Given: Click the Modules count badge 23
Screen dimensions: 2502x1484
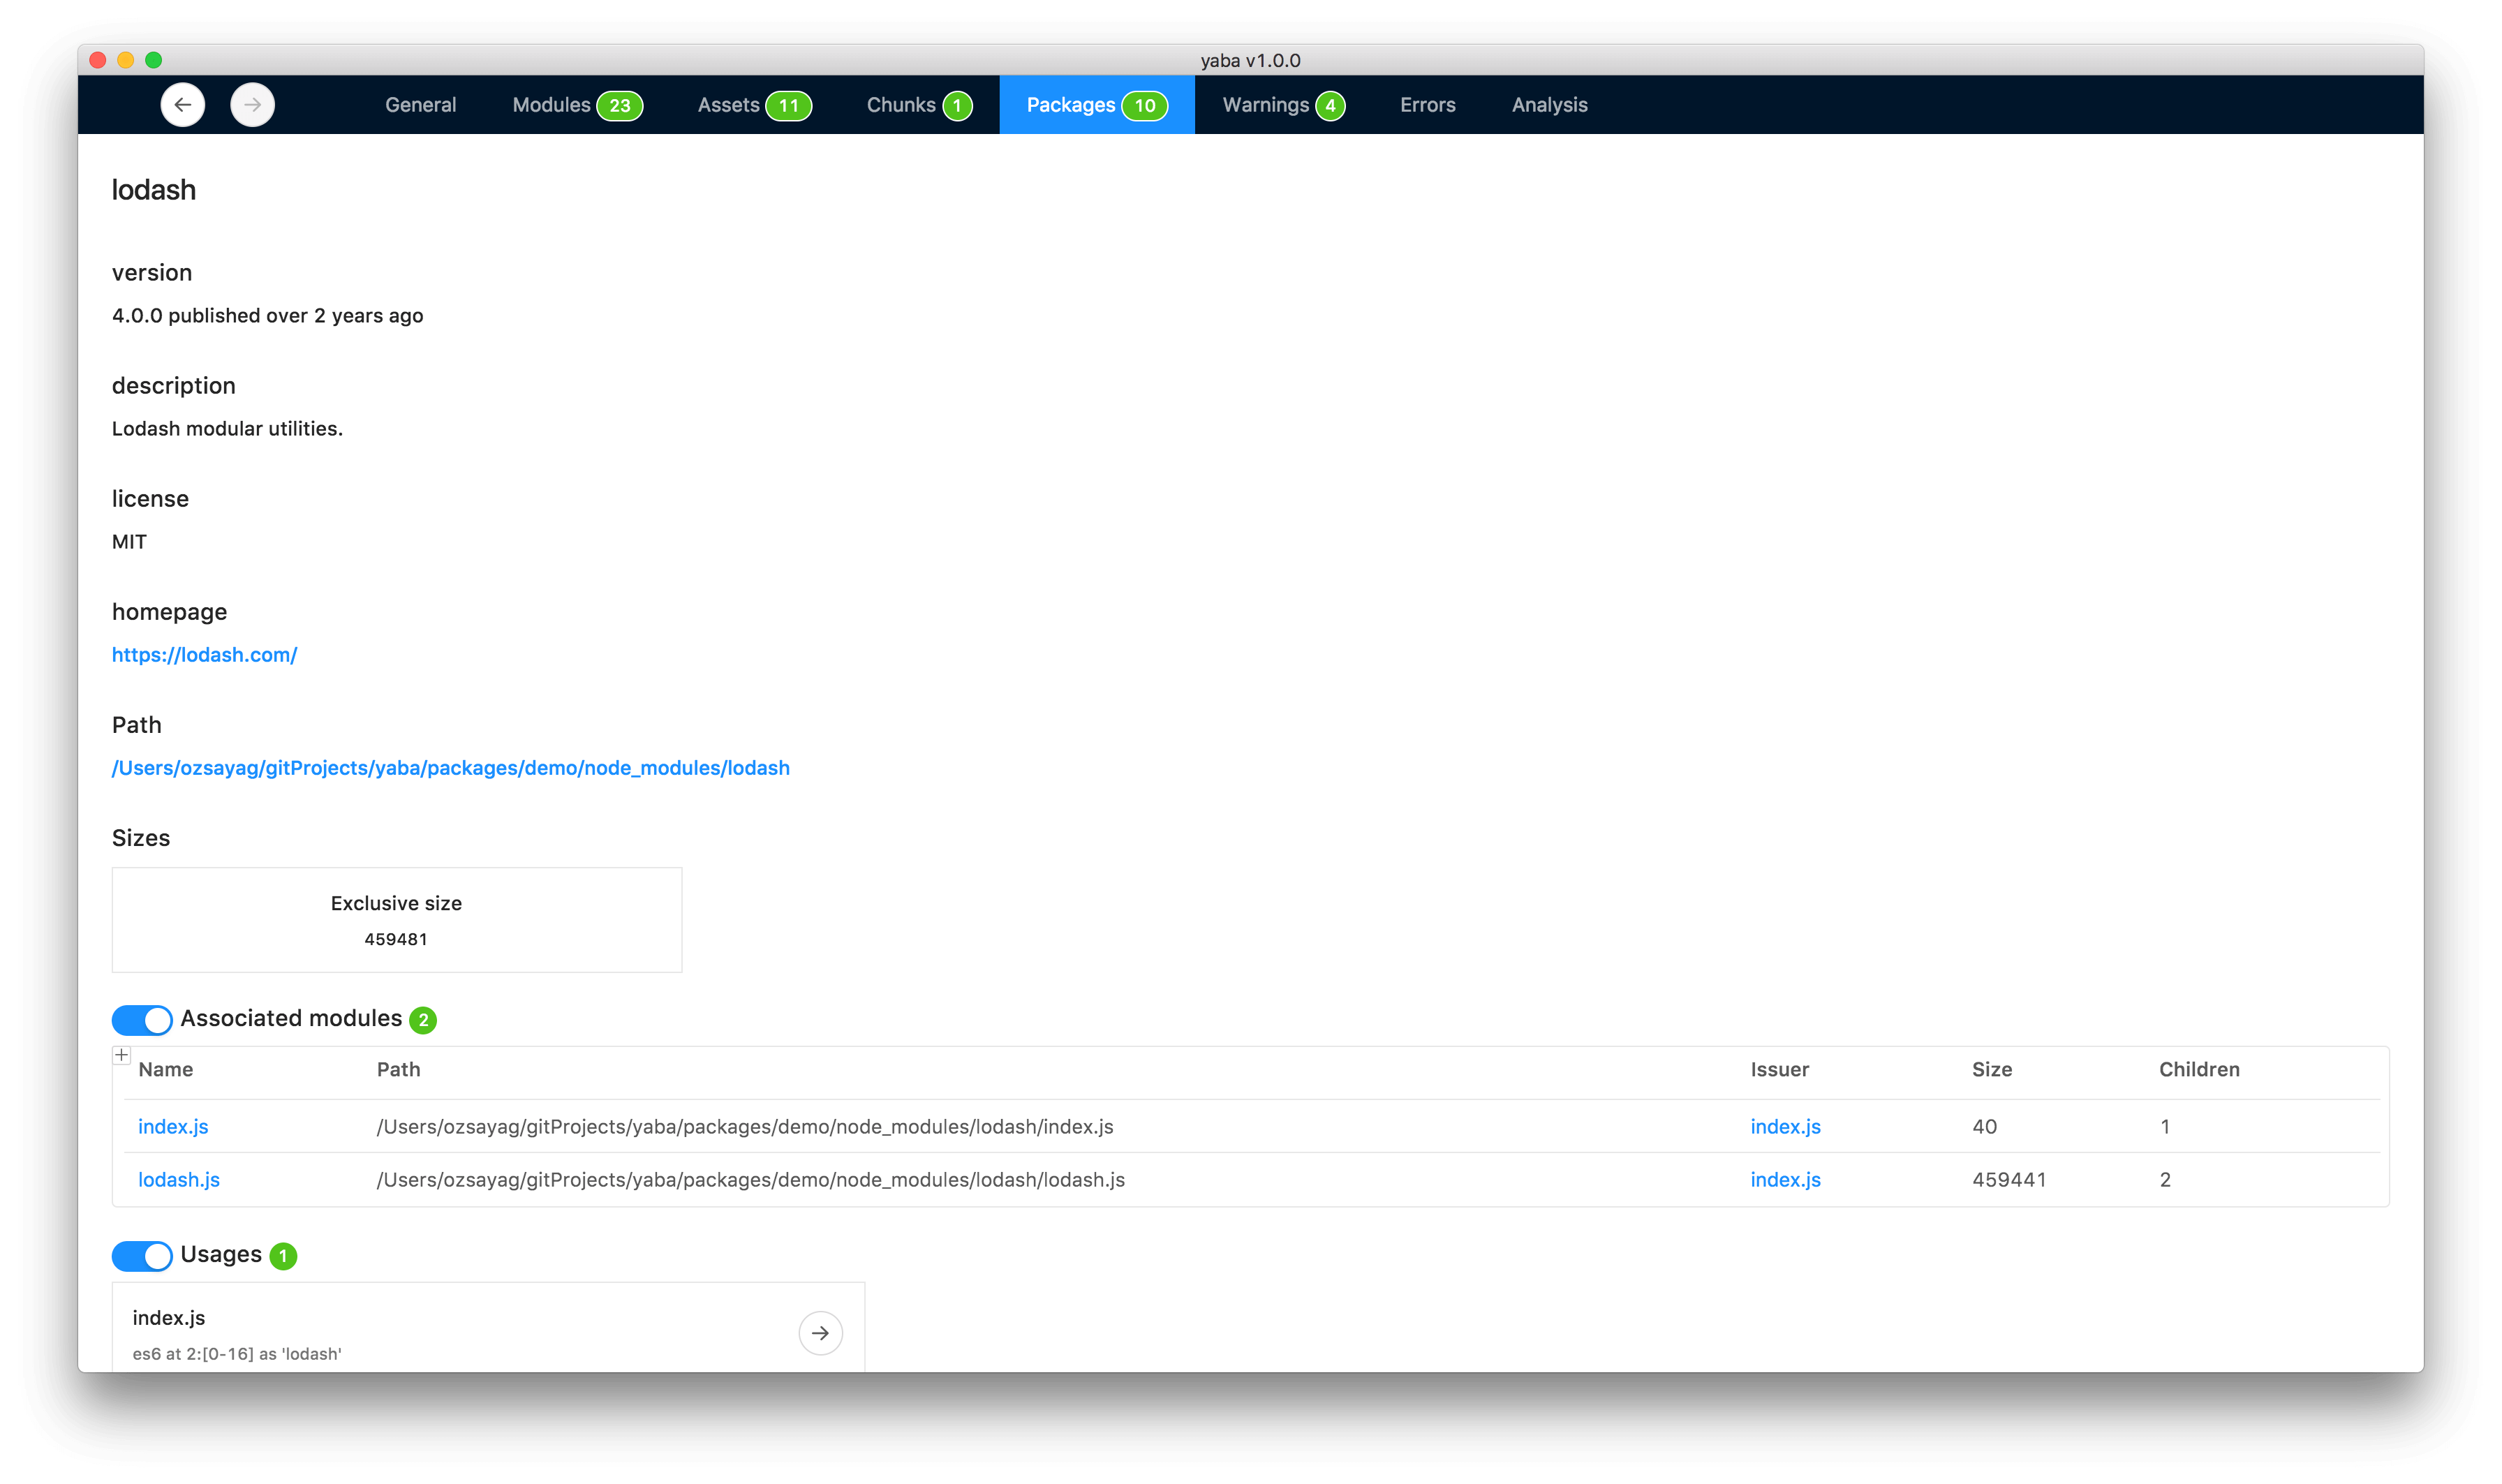Looking at the screenshot, I should coord(620,106).
